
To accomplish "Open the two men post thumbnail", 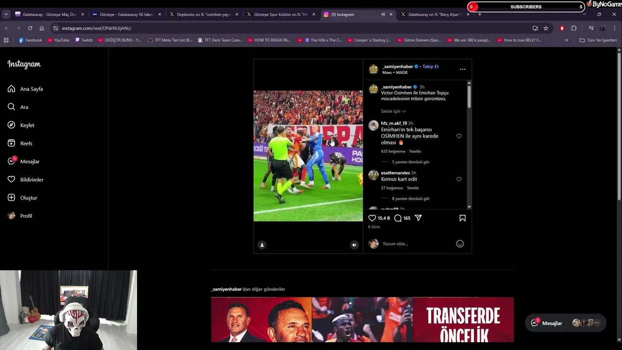I will [261, 320].
